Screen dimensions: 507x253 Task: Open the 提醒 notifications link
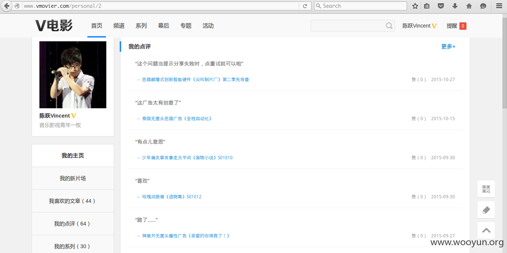[x=452, y=26]
